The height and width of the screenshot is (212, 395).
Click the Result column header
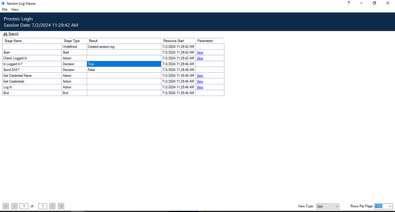point(124,41)
